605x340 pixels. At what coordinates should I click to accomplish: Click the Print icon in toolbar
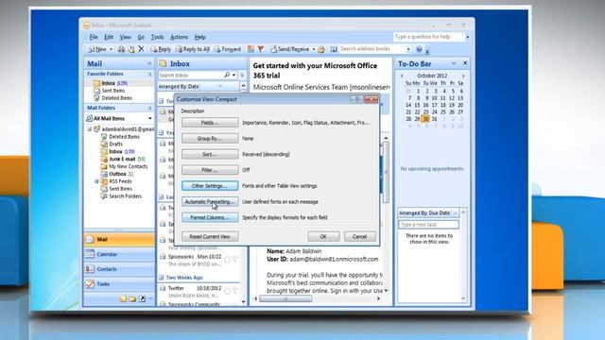(x=121, y=49)
